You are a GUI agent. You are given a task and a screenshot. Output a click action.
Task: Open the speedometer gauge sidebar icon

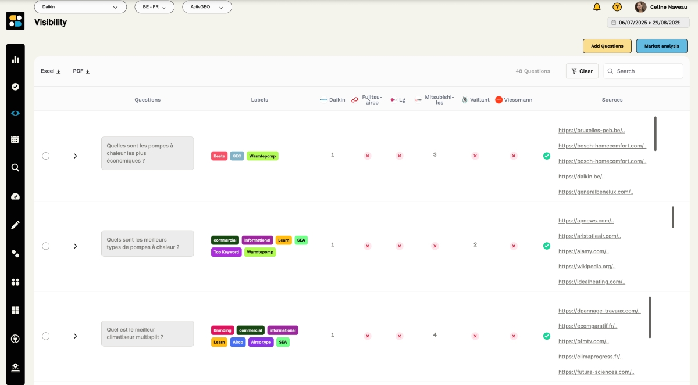16,196
